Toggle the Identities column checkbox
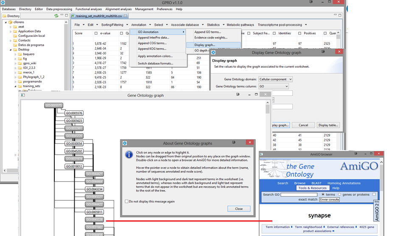This screenshot has height=236, width=403. [x=274, y=33]
